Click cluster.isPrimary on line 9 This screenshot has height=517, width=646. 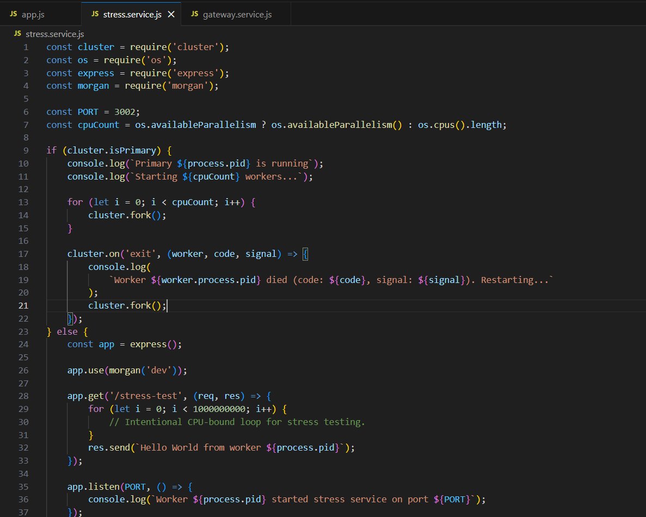click(112, 151)
